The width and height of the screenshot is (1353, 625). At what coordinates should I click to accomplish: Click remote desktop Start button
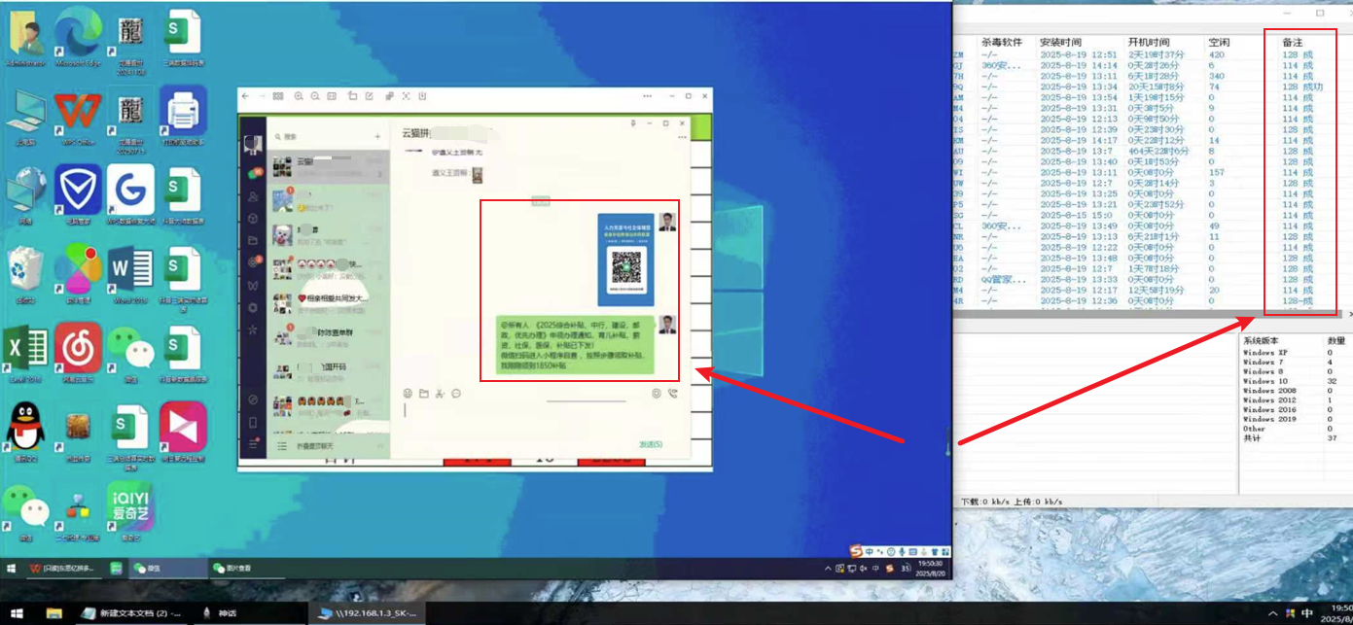[12, 569]
